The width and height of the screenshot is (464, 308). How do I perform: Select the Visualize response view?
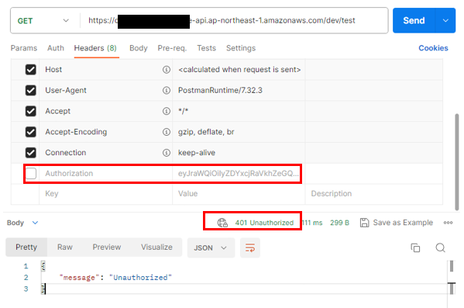[156, 247]
